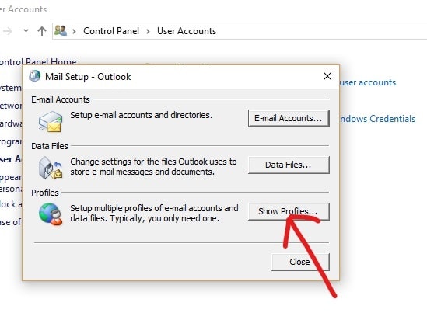Click forward navigation arrow in Control Panel
Image resolution: width=427 pixels, height=313 pixels.
point(7,31)
